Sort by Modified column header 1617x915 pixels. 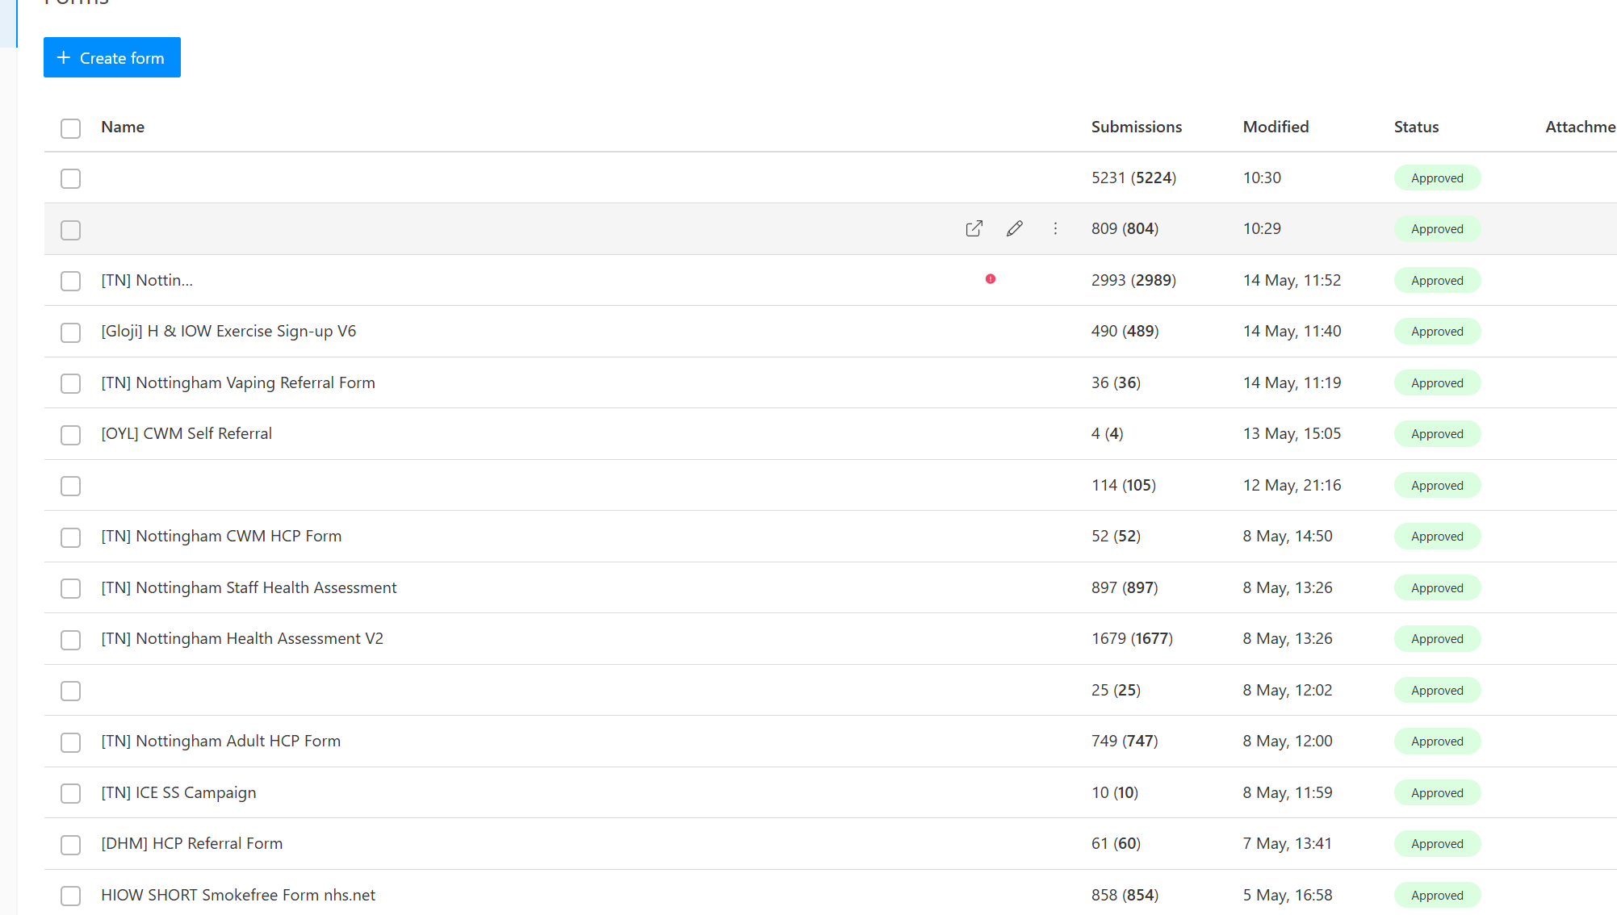(1276, 127)
